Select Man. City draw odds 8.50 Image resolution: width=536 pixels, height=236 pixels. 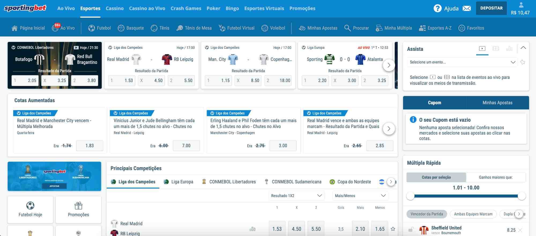248,80
